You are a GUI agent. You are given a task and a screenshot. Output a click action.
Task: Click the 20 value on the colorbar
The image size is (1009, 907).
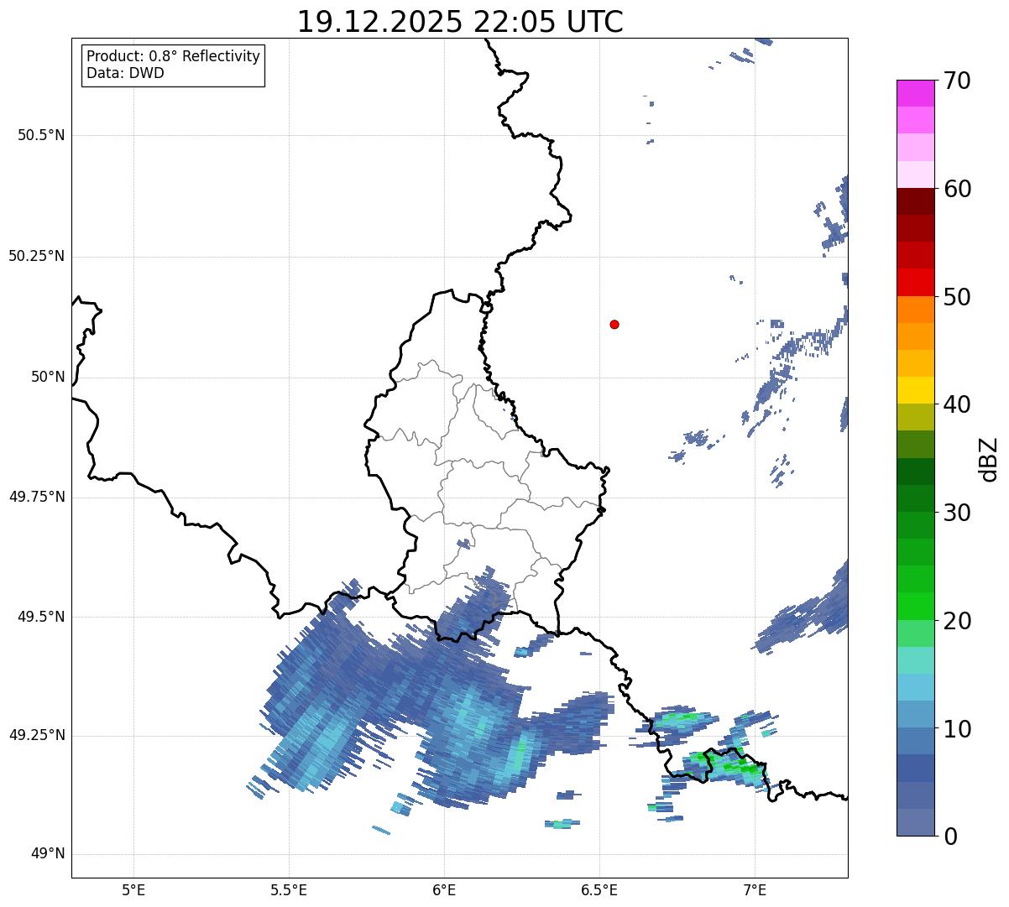coord(958,621)
